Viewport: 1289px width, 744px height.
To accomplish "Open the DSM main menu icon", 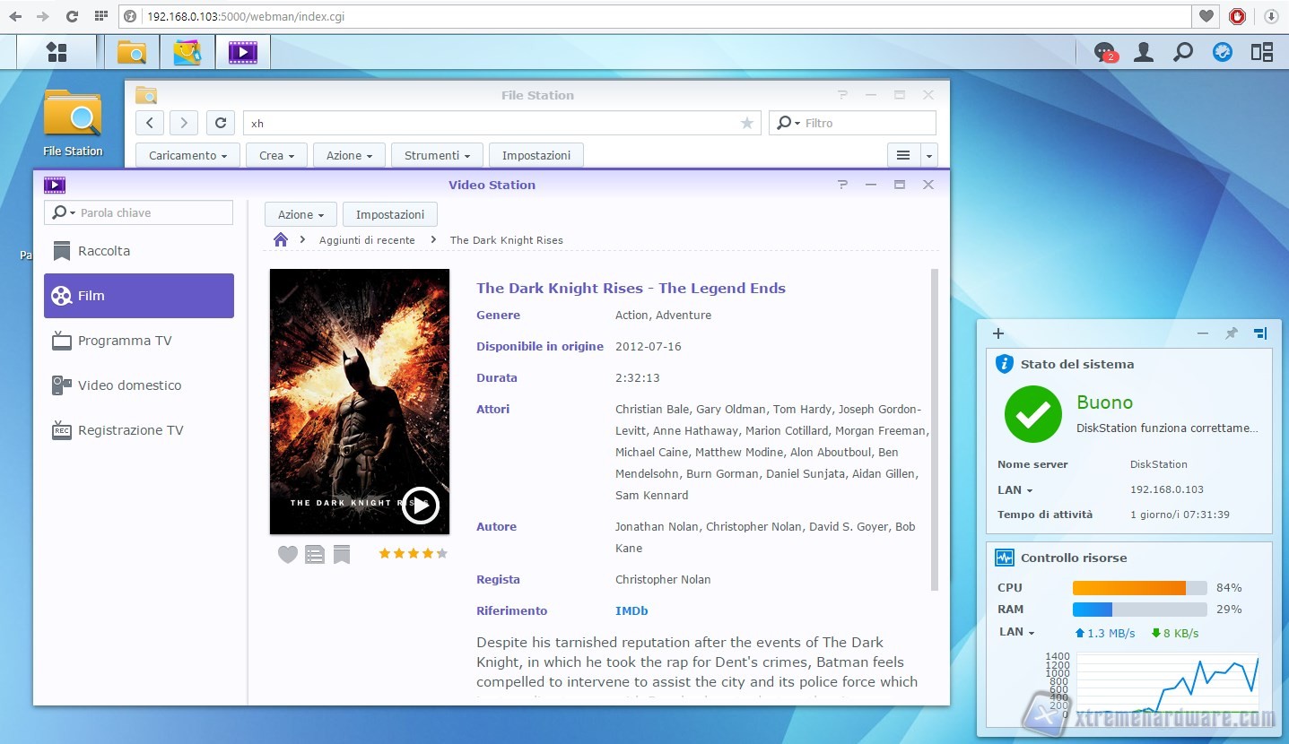I will coord(57,53).
